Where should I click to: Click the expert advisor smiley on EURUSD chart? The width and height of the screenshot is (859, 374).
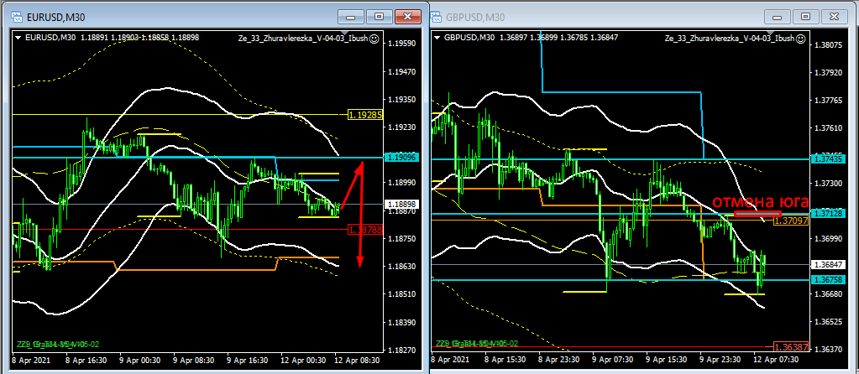point(375,38)
